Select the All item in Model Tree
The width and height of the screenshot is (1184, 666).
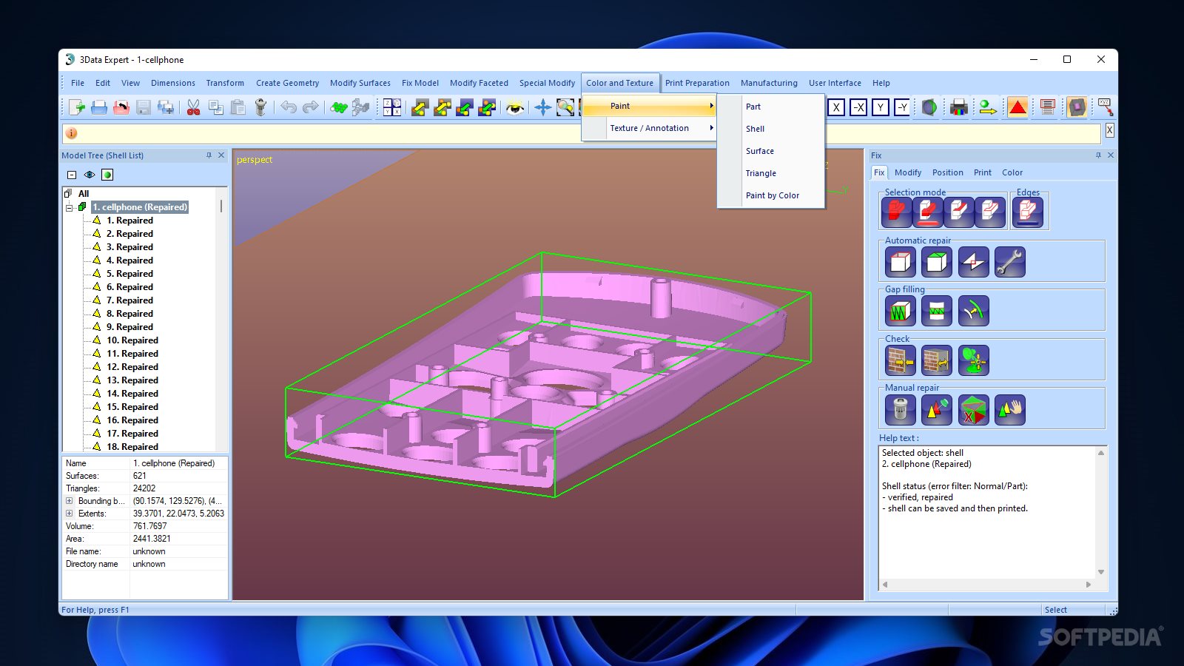84,194
